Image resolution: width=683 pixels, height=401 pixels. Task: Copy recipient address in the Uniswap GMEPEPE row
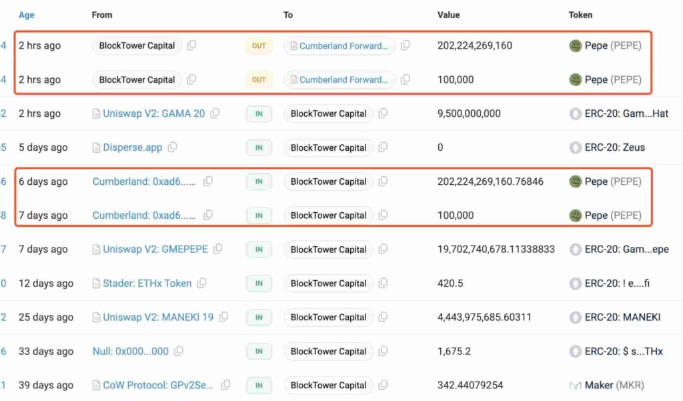[383, 250]
